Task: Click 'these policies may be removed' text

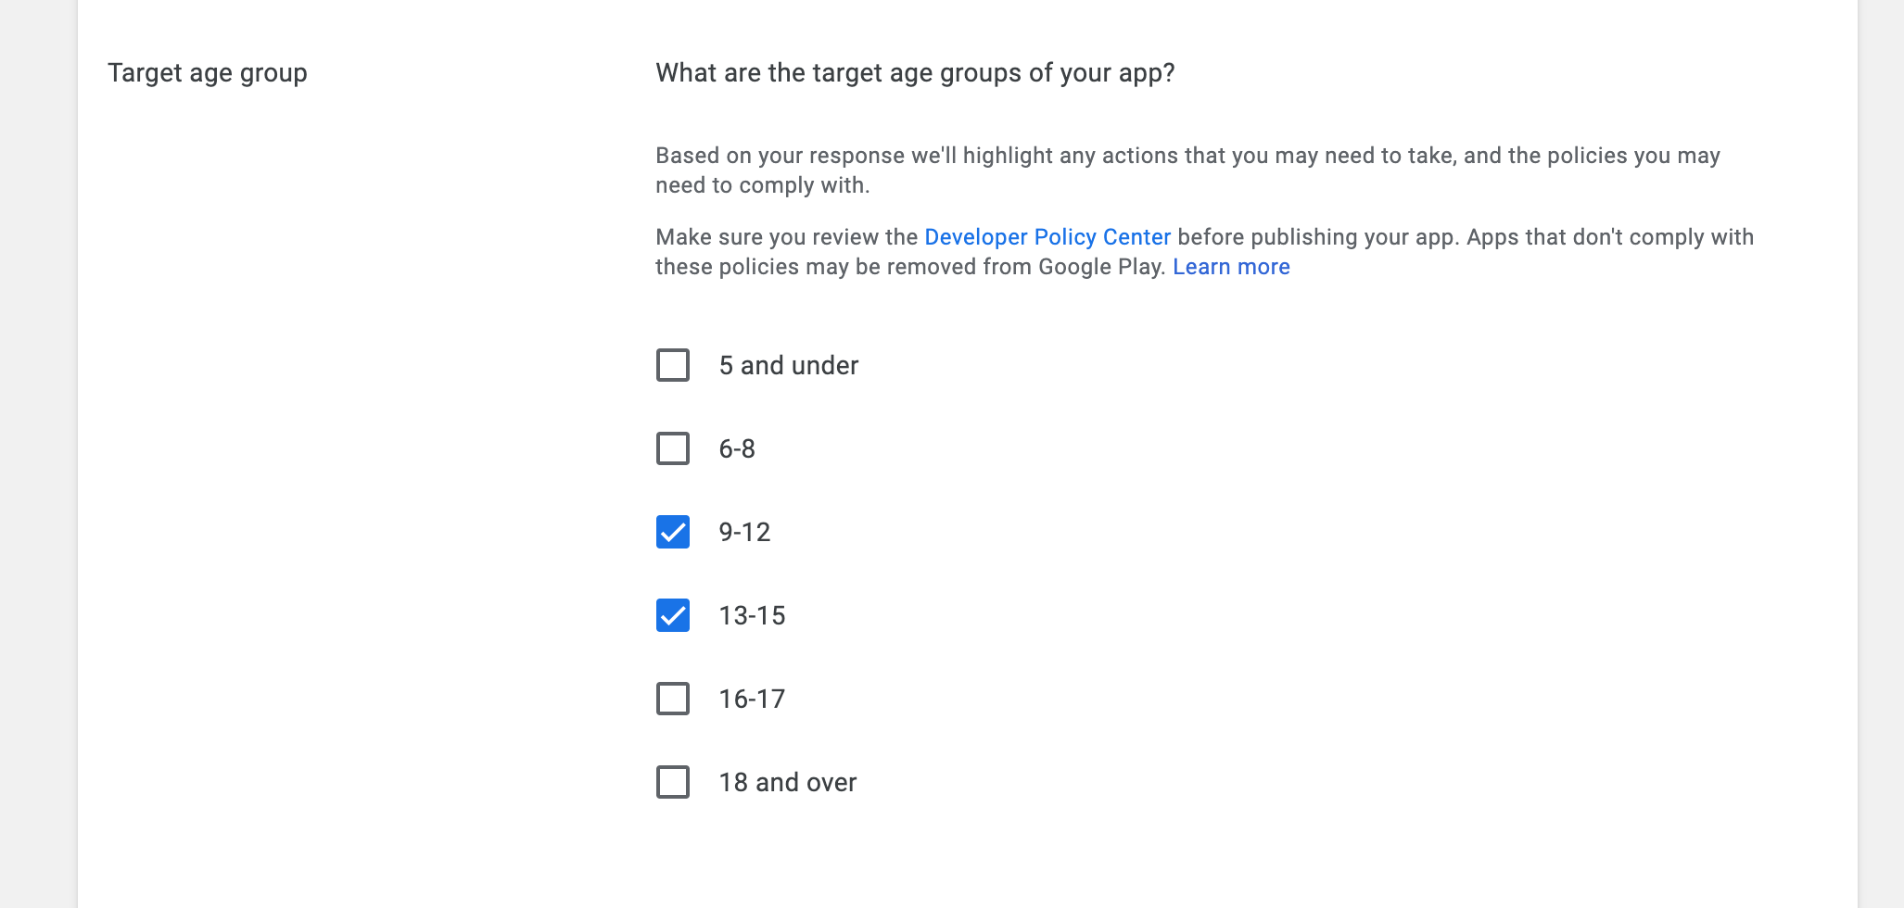Action: tap(910, 267)
